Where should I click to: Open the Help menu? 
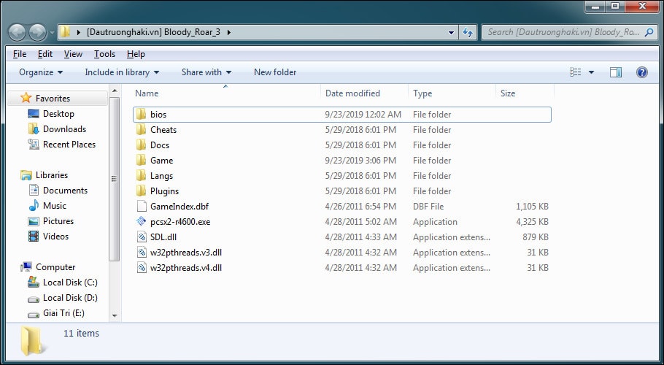[x=136, y=54]
